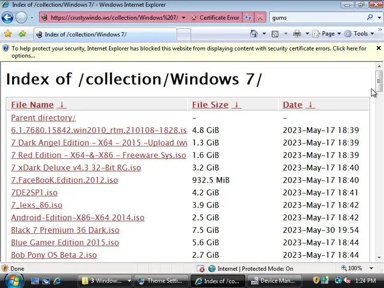This screenshot has height=288, width=384.
Task: Click Internet Protected Mode zone status
Action: coord(251,269)
